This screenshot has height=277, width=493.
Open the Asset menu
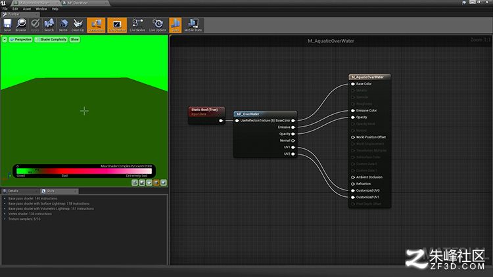click(27, 9)
